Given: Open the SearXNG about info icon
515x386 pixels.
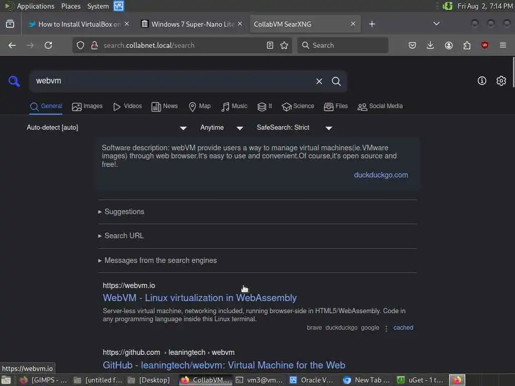Looking at the screenshot, I should click(x=482, y=81).
